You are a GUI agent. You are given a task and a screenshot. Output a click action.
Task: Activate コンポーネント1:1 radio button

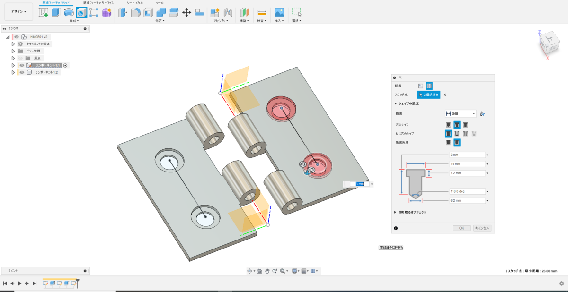[x=66, y=65]
